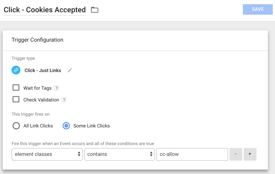Click the Trigger Configuration panel header

pos(135,40)
